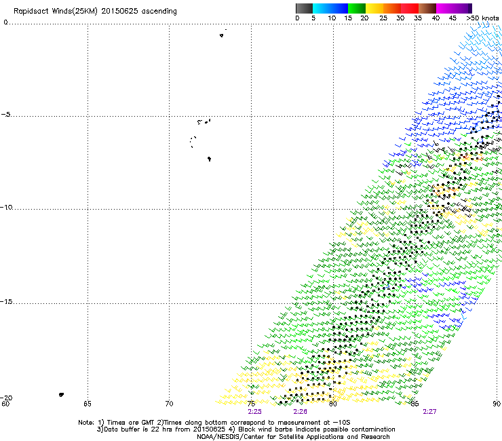Click the 'Rapidscat Winds(25KM) 20150625 ascending' title
502x441 pixels.
(95, 12)
